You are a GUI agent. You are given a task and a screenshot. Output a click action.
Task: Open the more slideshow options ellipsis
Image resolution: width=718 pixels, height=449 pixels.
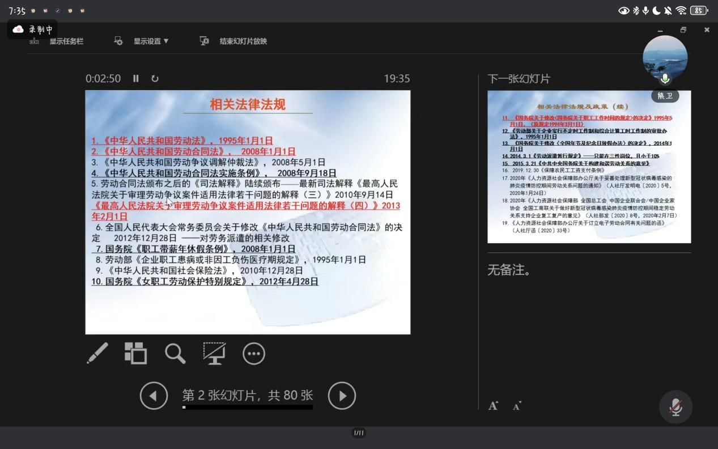(253, 354)
